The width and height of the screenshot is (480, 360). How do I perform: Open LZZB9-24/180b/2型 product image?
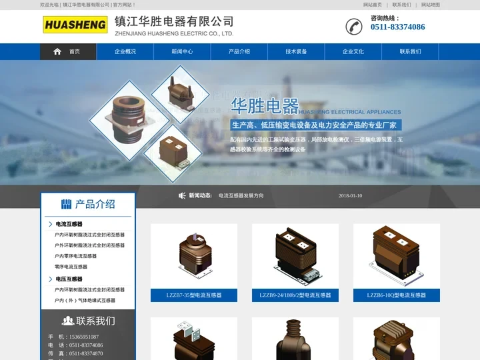295,256
